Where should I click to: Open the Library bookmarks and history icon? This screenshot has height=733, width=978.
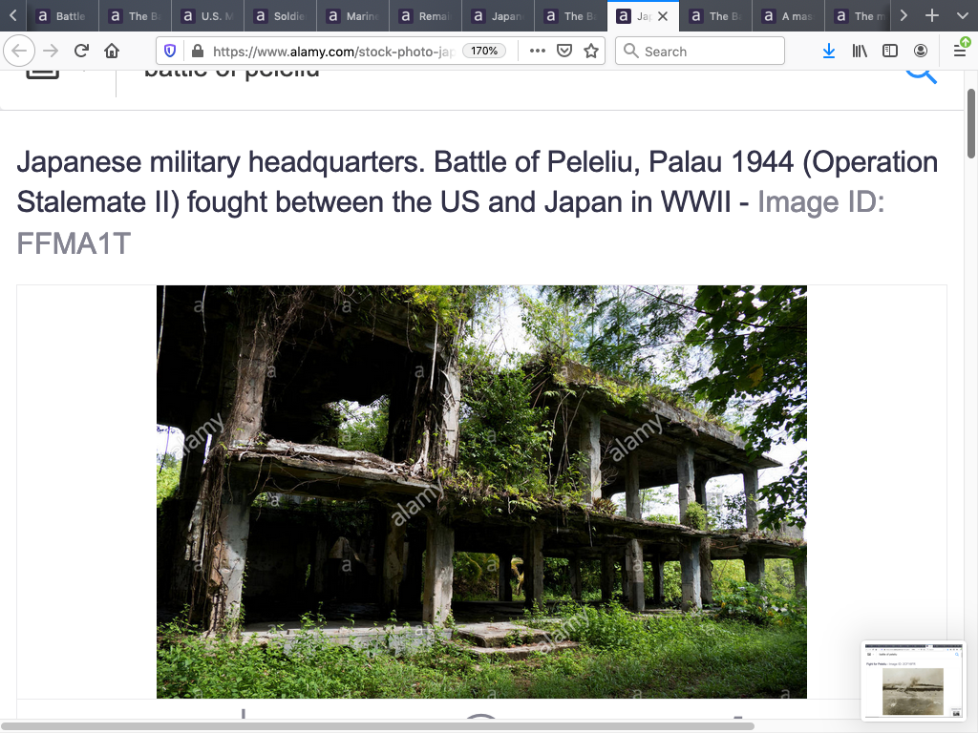(x=860, y=52)
